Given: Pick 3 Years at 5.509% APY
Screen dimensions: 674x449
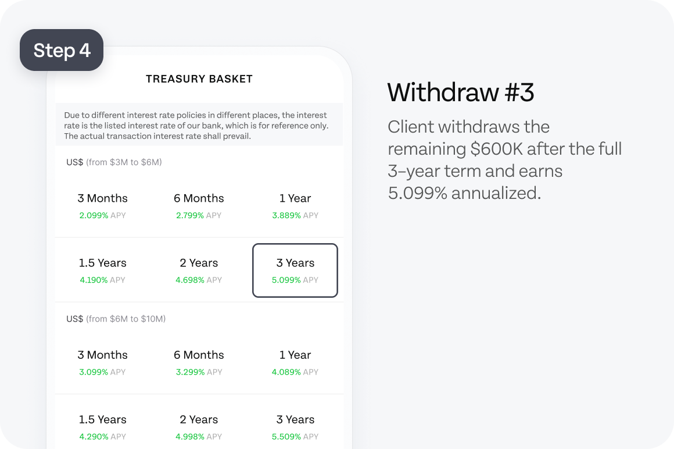Looking at the screenshot, I should pyautogui.click(x=295, y=427).
